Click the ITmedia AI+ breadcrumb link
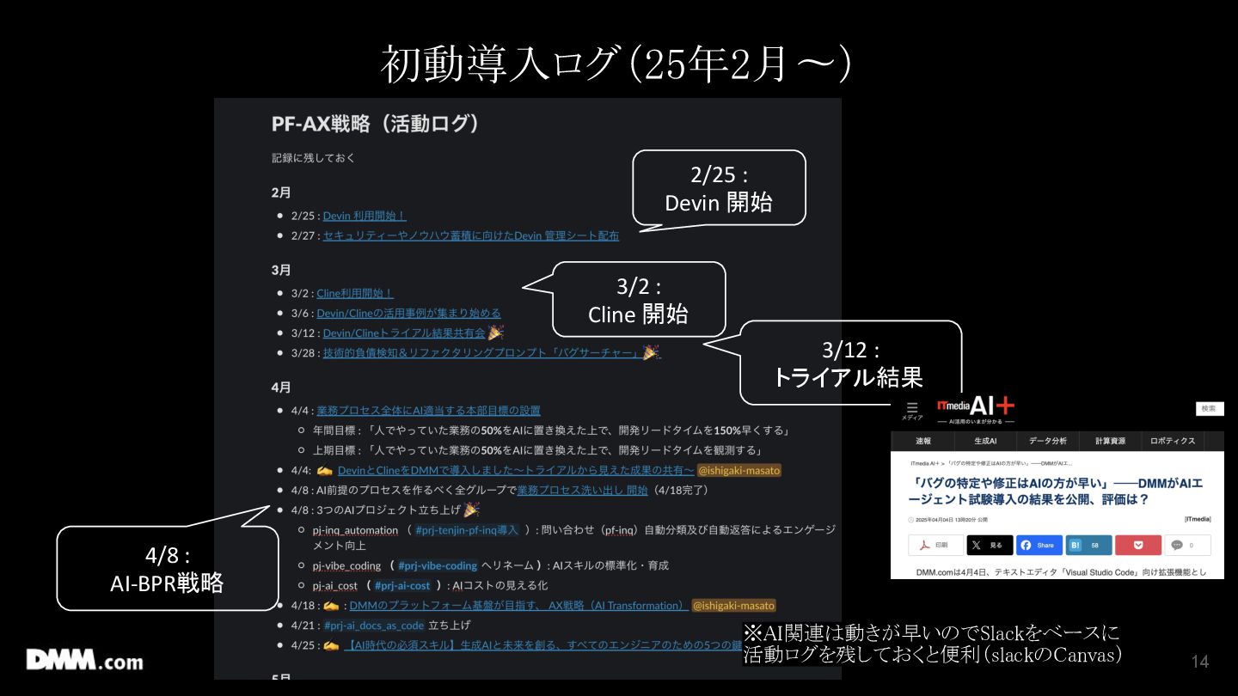The width and height of the screenshot is (1238, 696). (x=925, y=463)
